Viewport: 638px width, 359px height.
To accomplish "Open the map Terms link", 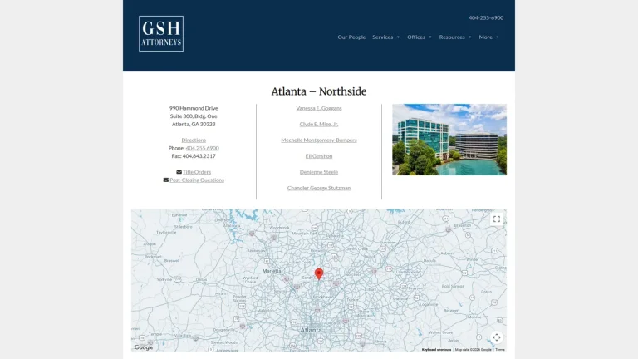I will [x=499, y=350].
